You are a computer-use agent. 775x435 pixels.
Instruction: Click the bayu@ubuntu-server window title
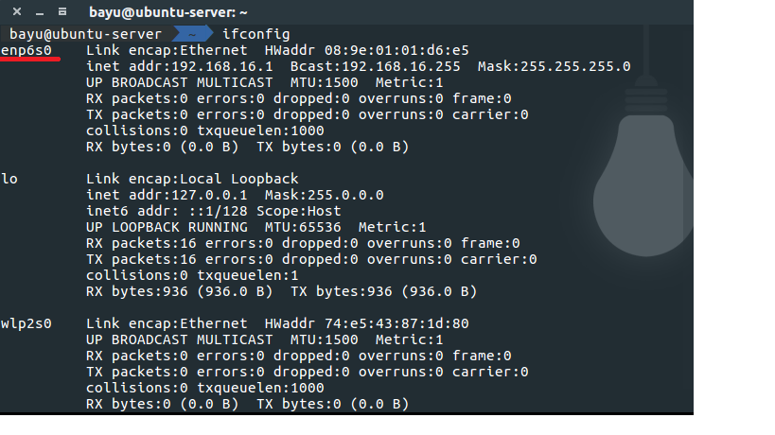pyautogui.click(x=167, y=12)
